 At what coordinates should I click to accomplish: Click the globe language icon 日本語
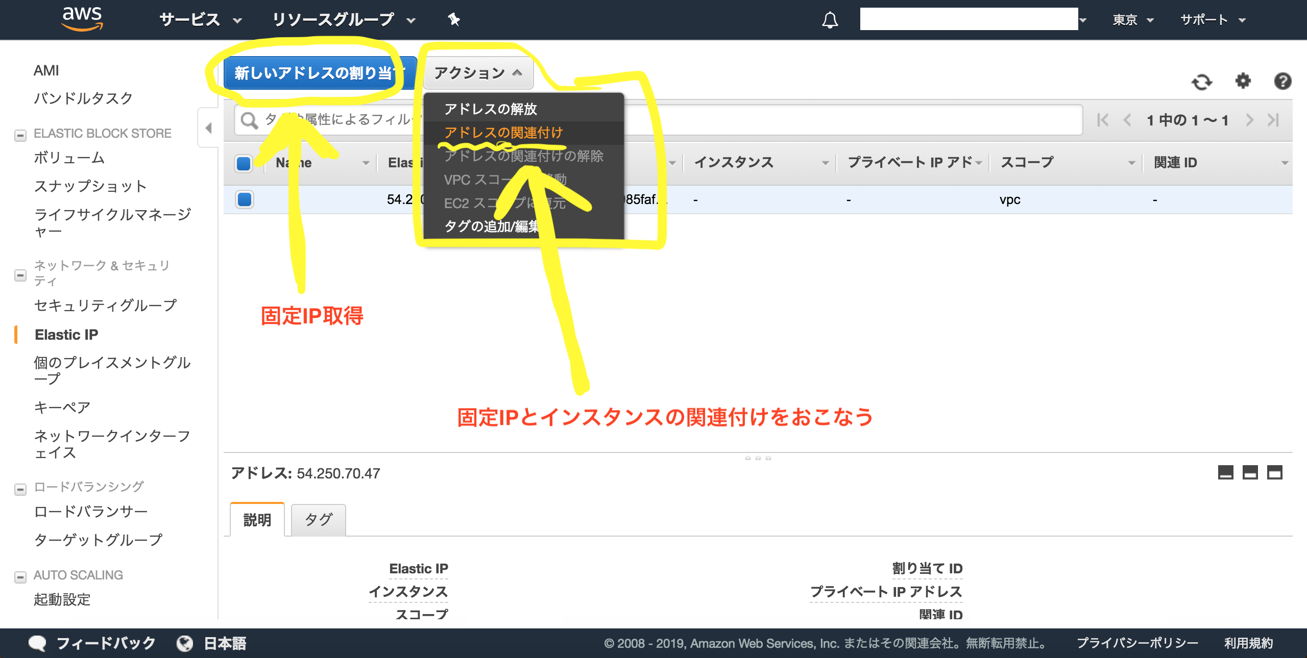click(x=185, y=643)
